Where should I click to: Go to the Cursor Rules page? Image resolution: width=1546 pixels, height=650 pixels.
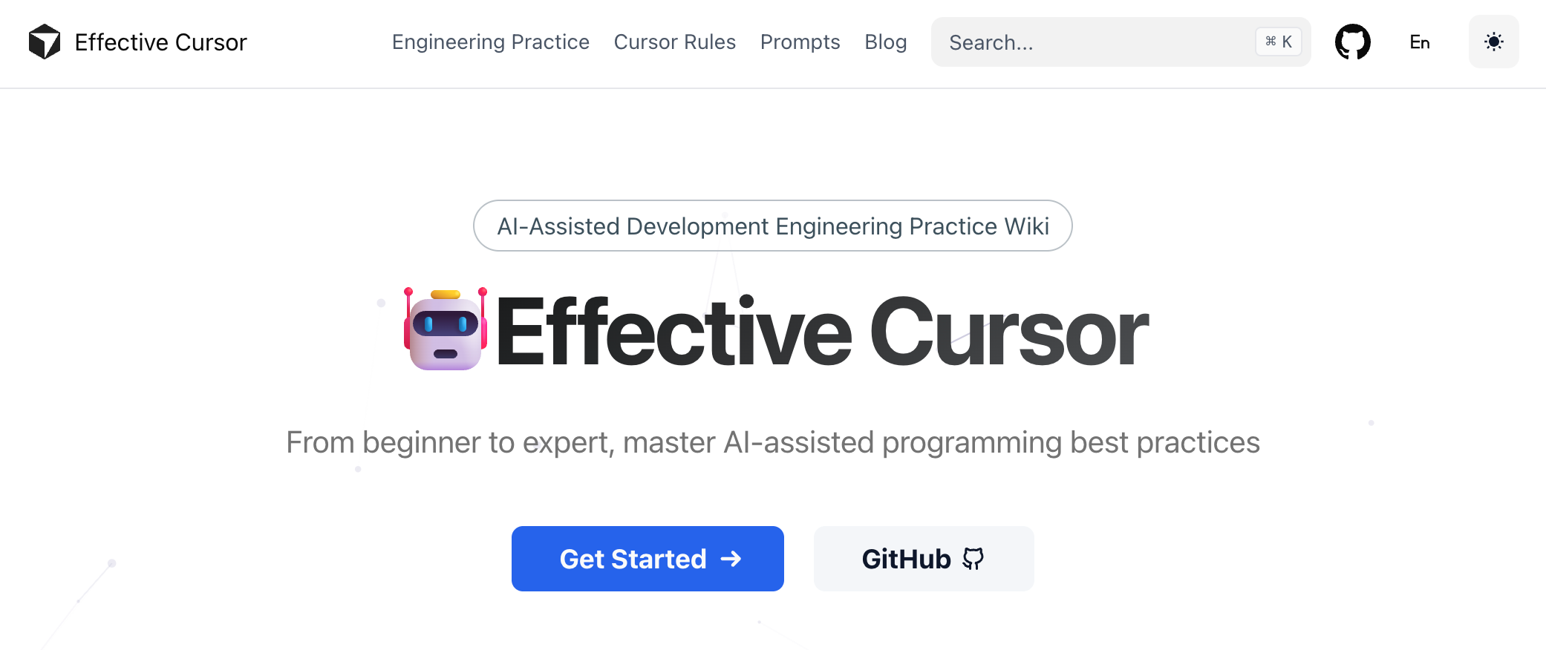[674, 42]
